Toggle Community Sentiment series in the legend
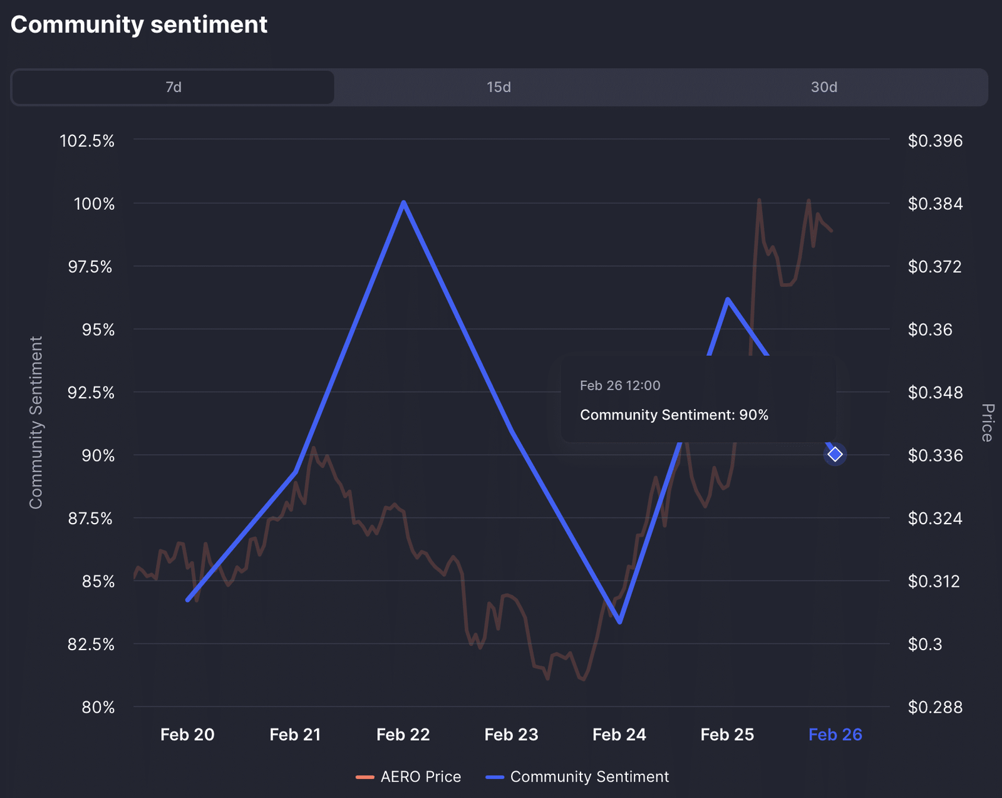 (589, 777)
